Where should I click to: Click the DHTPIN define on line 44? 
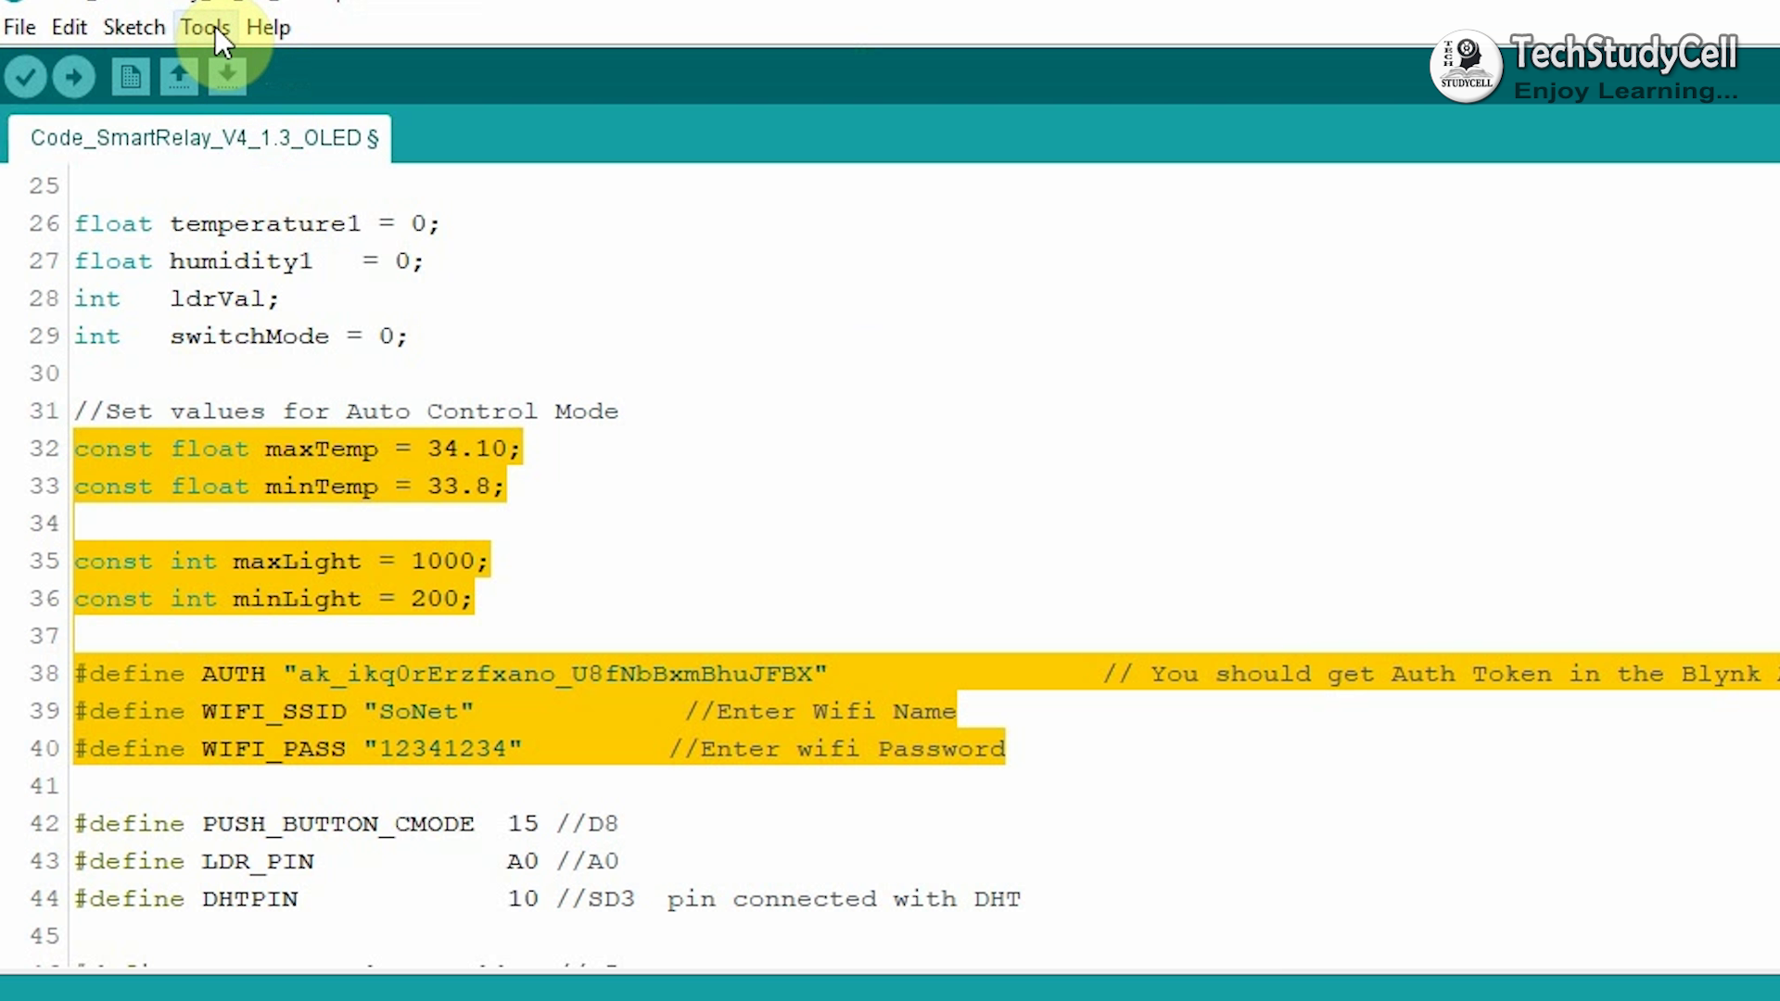(x=249, y=899)
